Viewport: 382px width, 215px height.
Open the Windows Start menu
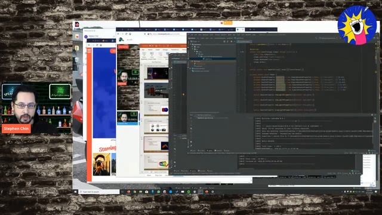75,192
